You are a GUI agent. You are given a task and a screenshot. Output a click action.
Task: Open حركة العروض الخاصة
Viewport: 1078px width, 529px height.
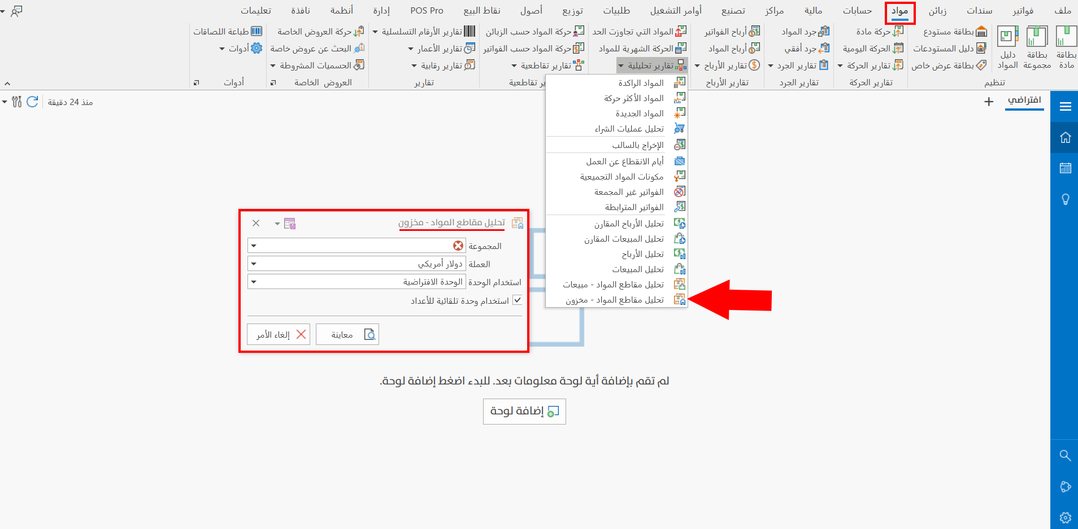point(321,32)
